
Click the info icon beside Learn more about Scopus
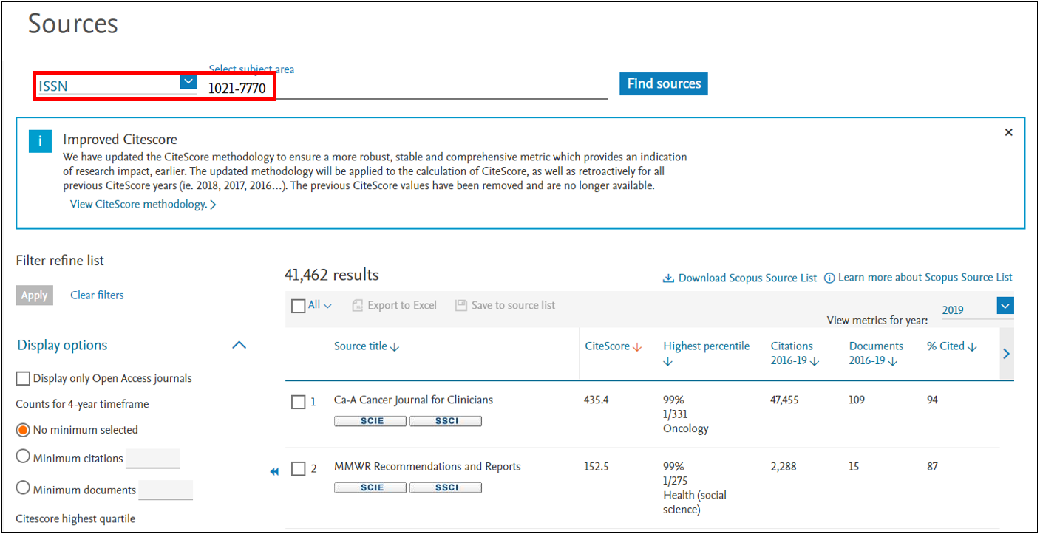[829, 278]
